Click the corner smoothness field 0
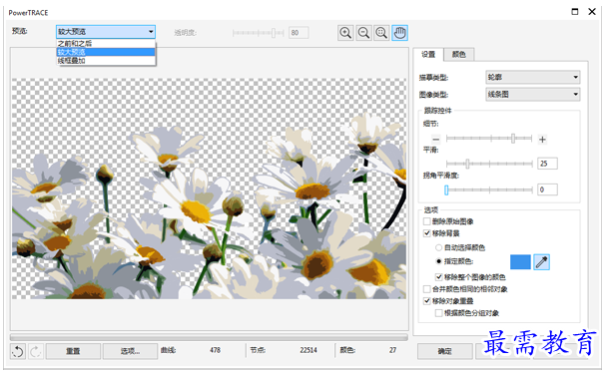The width and height of the screenshot is (605, 374). point(547,189)
